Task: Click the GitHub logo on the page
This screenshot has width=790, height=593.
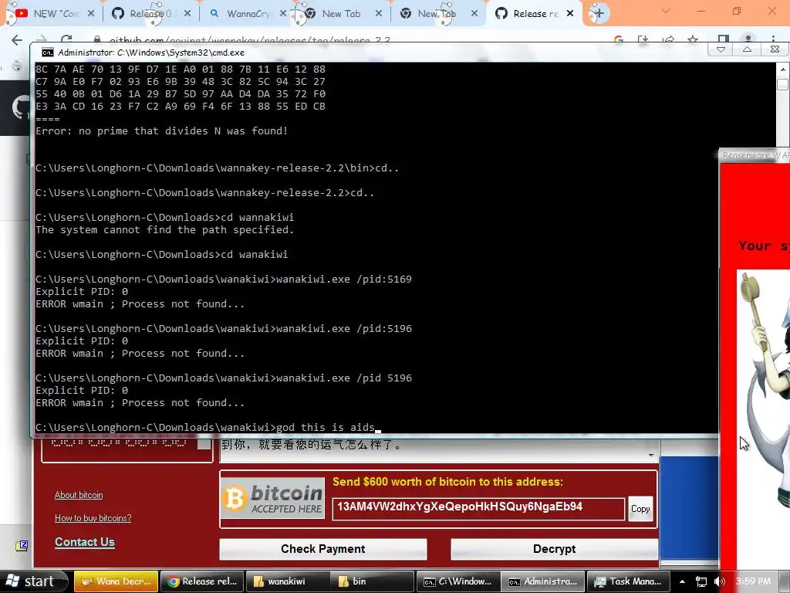Action: (20, 107)
